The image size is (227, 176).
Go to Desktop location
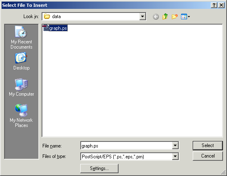tap(21, 61)
